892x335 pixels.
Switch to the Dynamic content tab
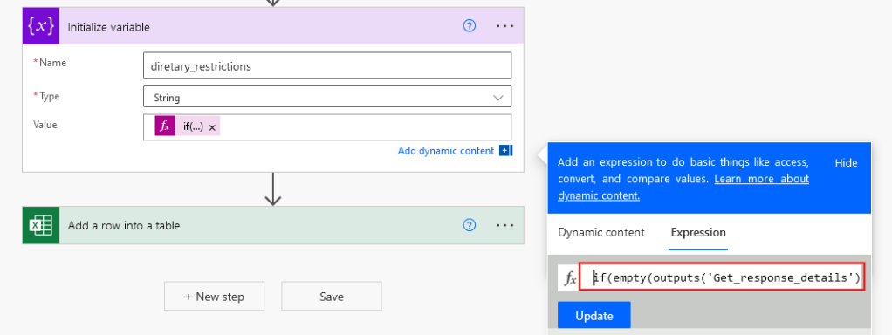pyautogui.click(x=601, y=233)
